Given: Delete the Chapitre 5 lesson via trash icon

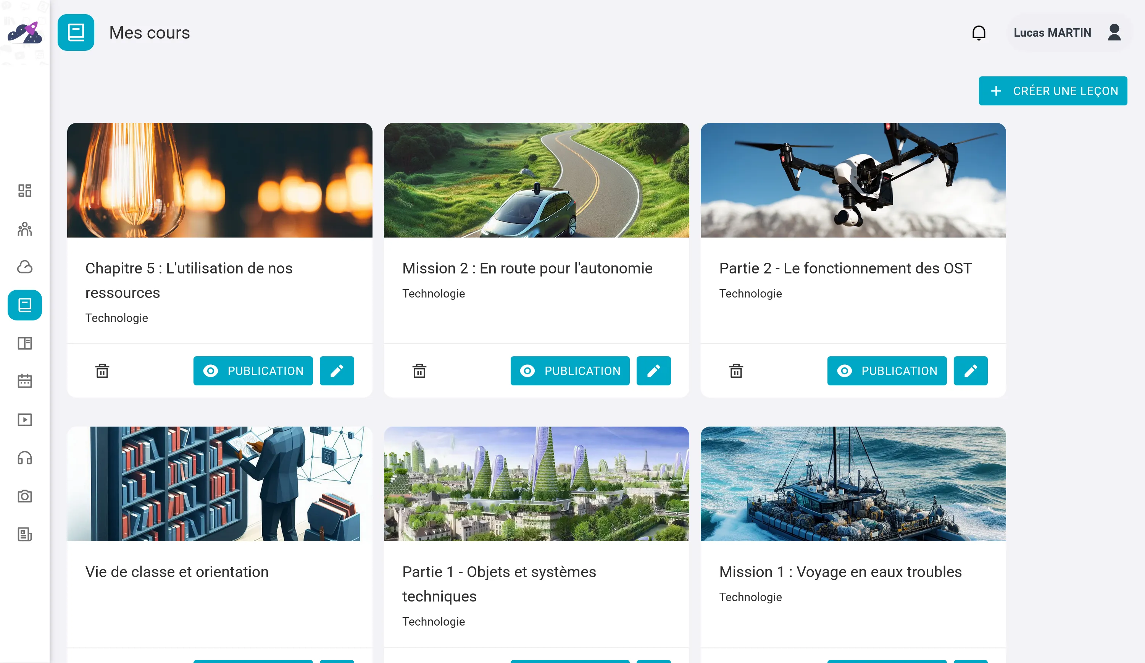Looking at the screenshot, I should [x=102, y=371].
